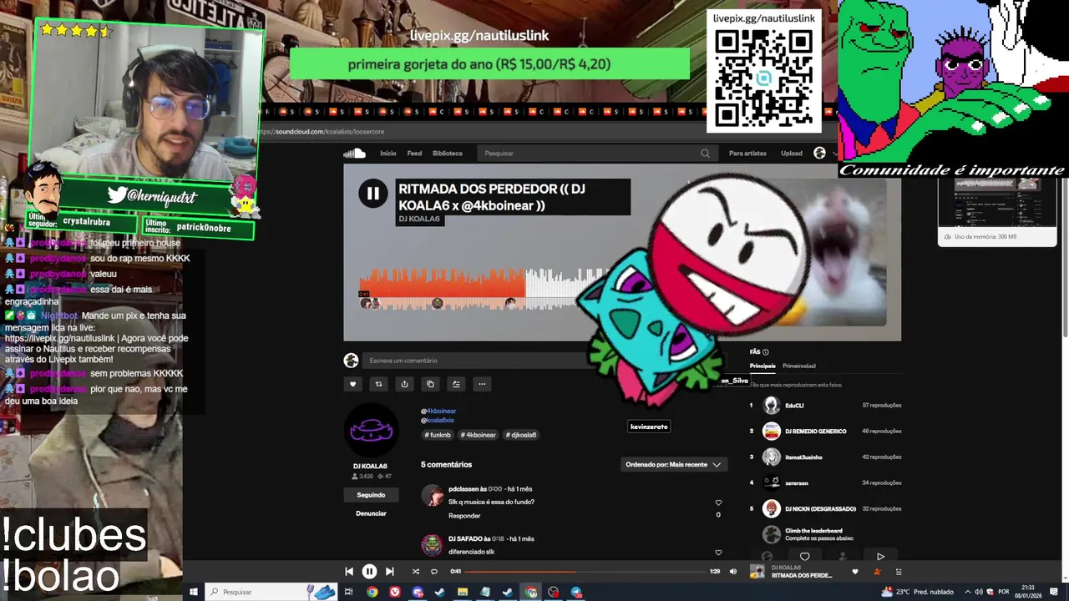Pause playback in the bottom player bar
This screenshot has height=601, width=1069.
coord(369,572)
